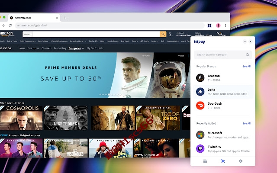
Task: Expand the Movies search category dropdown
Action: 28,34
